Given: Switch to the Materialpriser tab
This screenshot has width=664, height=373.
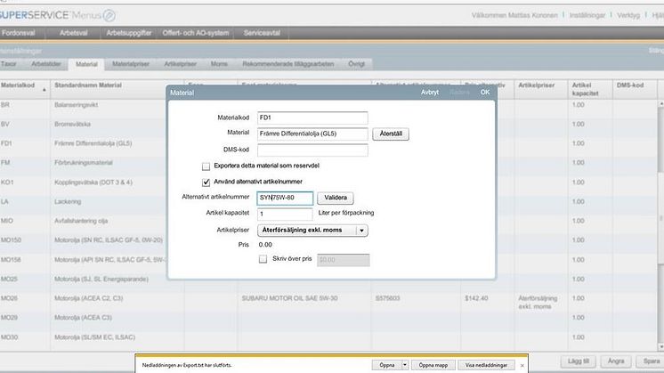Looking at the screenshot, I should 131,64.
